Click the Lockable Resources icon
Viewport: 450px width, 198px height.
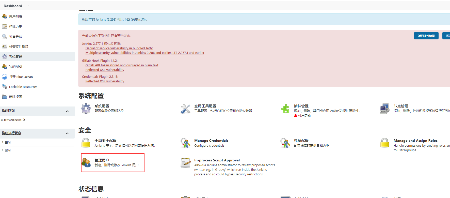tap(5, 87)
